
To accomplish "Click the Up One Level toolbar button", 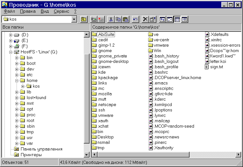I will [x=83, y=19].
